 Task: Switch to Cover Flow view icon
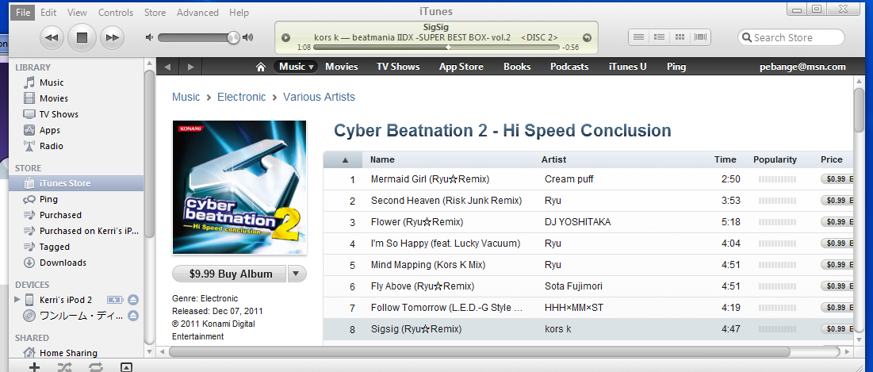(700, 37)
